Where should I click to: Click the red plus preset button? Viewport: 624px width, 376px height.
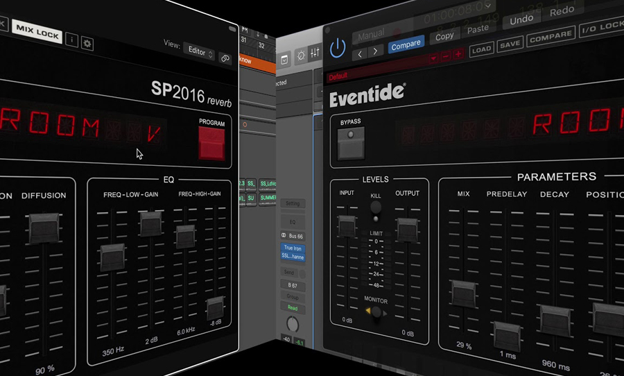[x=458, y=55]
